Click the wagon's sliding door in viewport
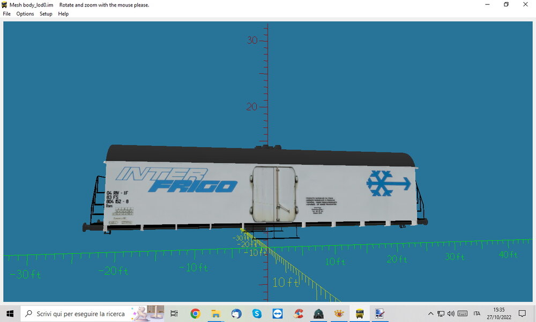Screen dimensions: 536x322 (x=274, y=194)
